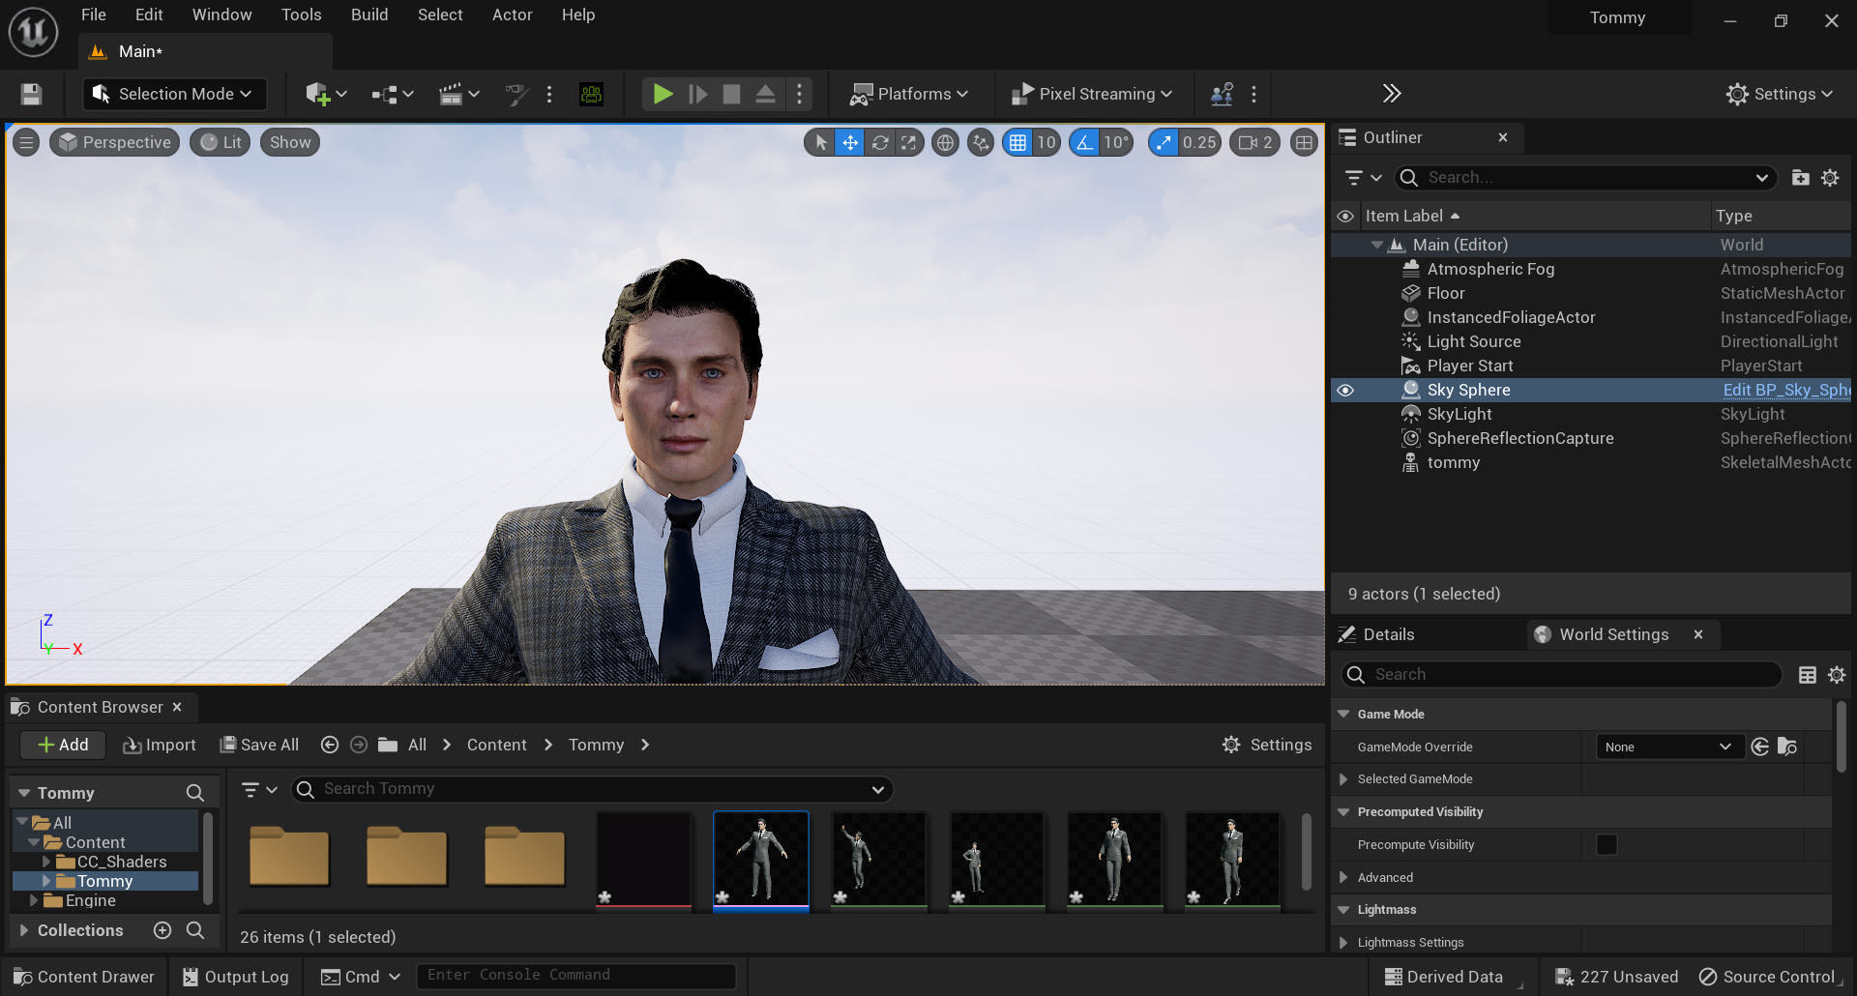Select the viewport Select object tool
The image size is (1857, 996).
(820, 143)
